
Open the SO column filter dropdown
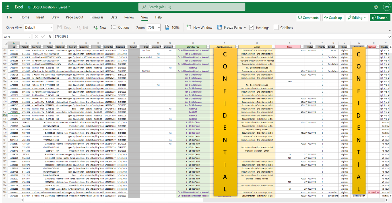click(18, 47)
